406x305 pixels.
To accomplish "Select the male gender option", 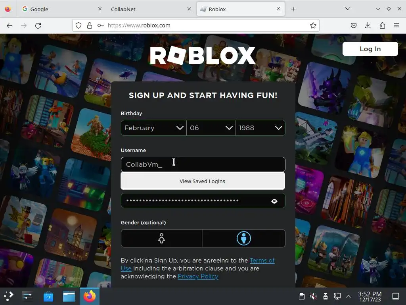I will pos(244,238).
